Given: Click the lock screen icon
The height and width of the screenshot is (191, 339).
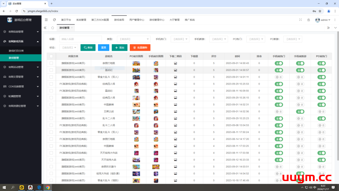Looking at the screenshot, I should 309,20.
